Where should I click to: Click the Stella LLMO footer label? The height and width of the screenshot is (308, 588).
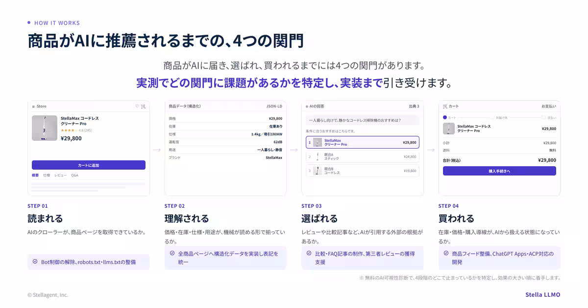pyautogui.click(x=542, y=295)
